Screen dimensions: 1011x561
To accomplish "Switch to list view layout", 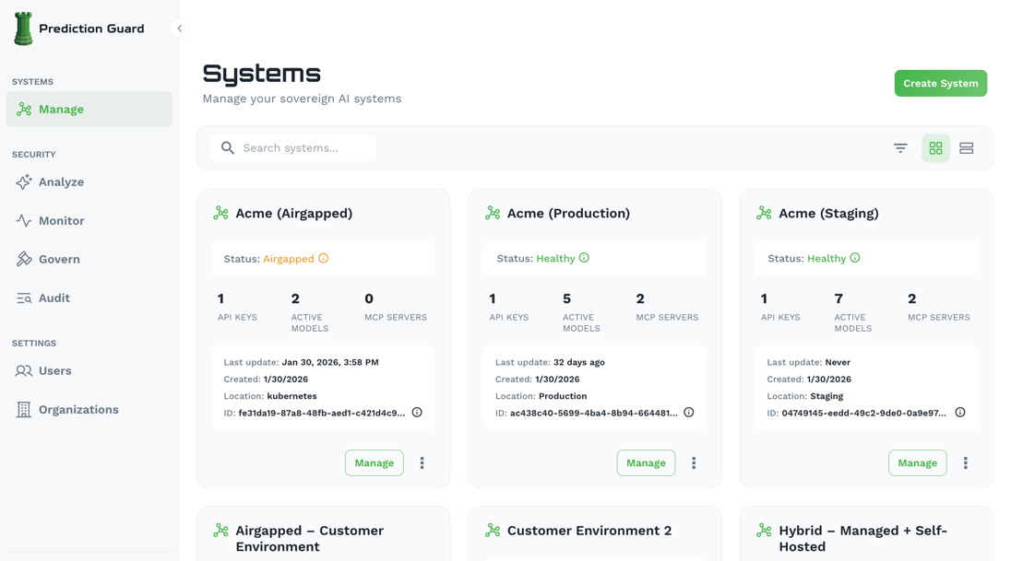I will point(966,148).
